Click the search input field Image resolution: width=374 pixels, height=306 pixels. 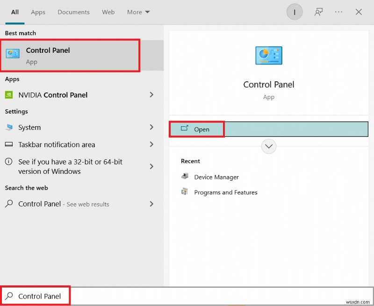40,296
